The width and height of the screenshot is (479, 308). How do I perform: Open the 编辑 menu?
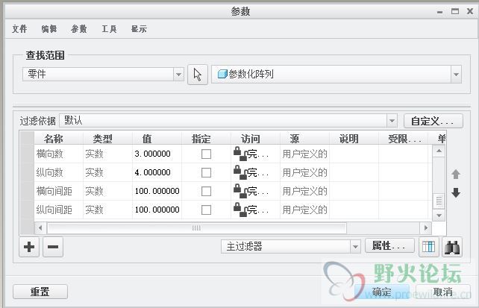[49, 29]
